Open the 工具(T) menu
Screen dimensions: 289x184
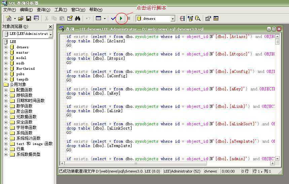[61, 10]
